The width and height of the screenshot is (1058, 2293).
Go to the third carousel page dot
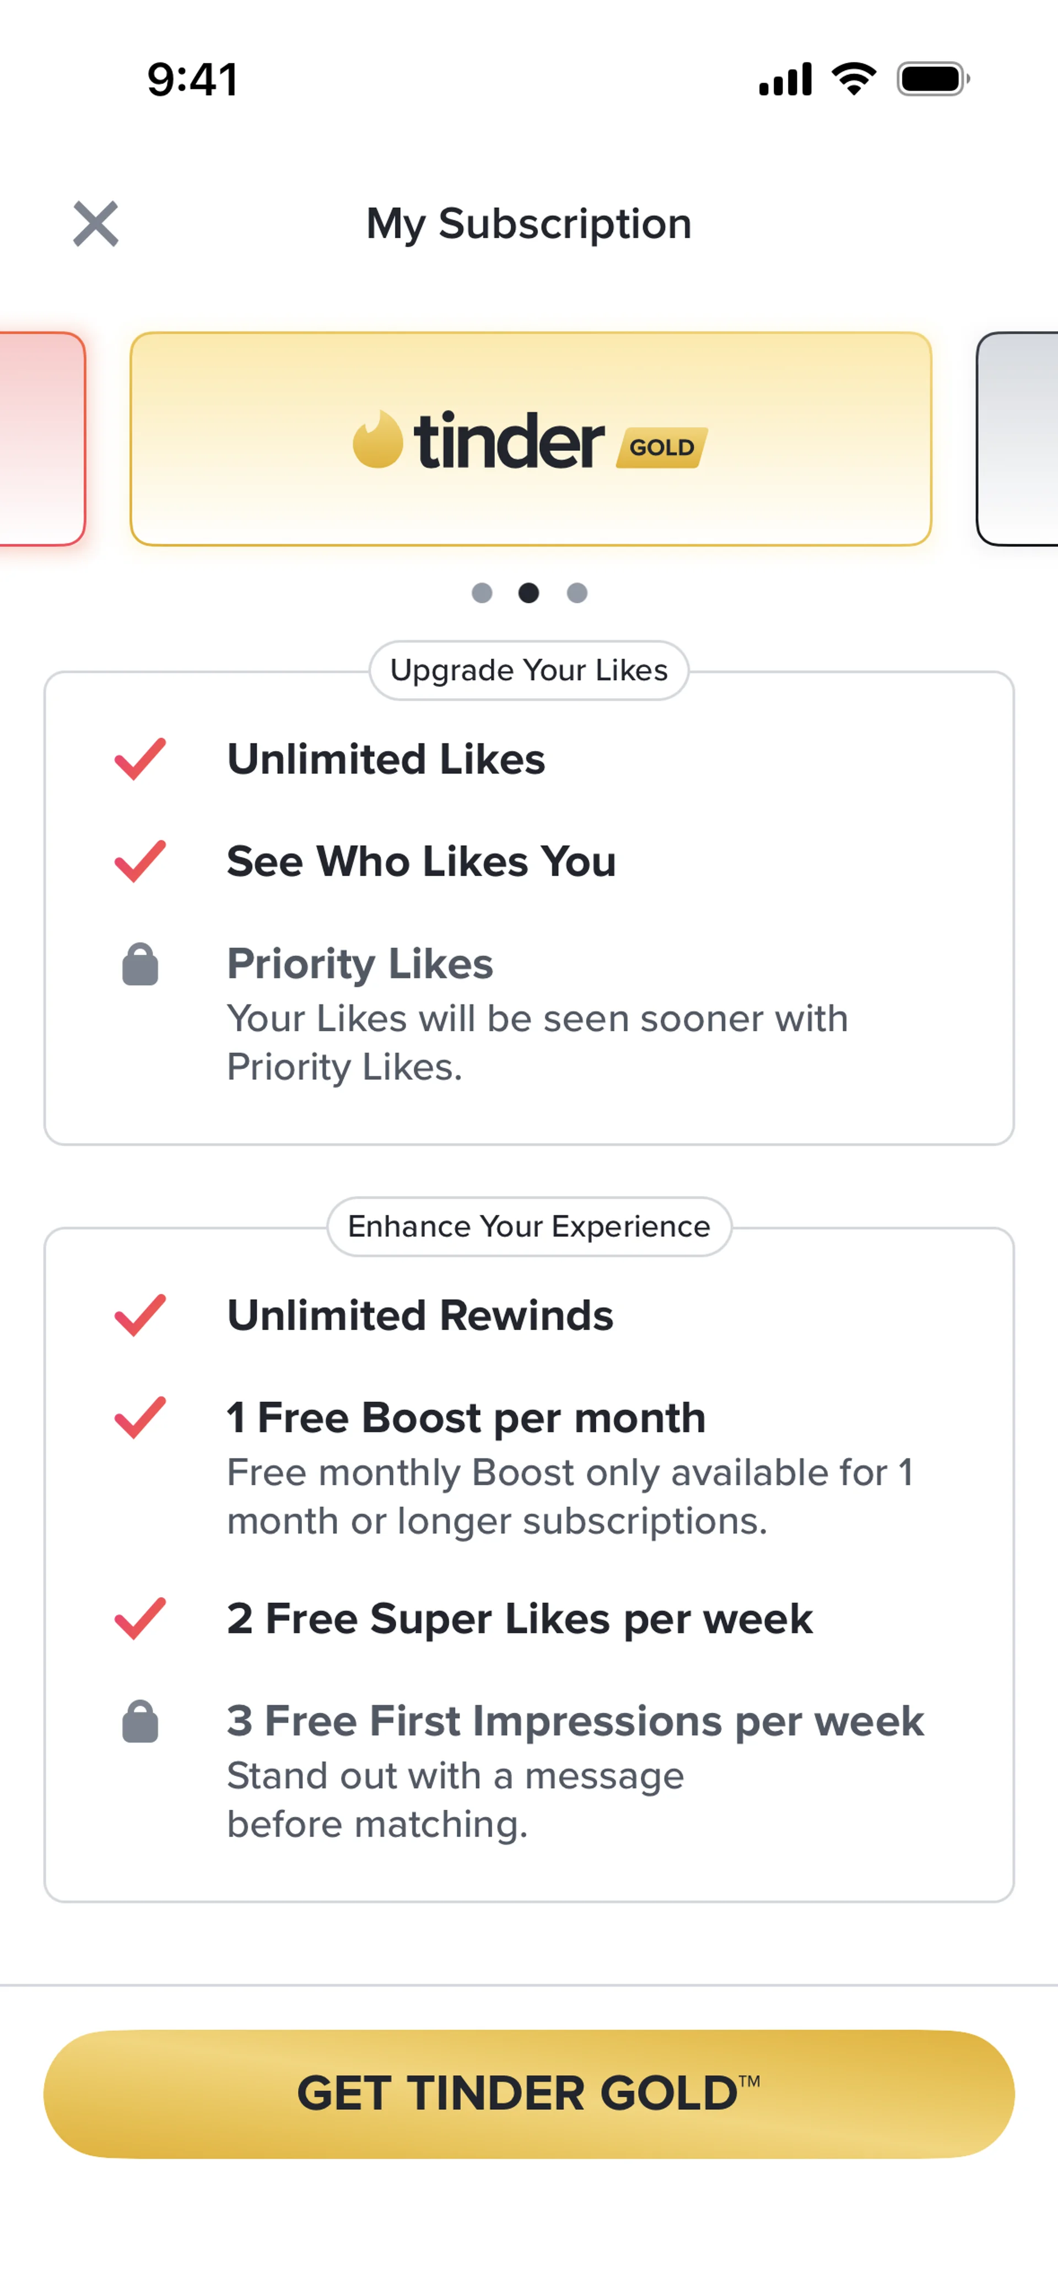tap(577, 593)
